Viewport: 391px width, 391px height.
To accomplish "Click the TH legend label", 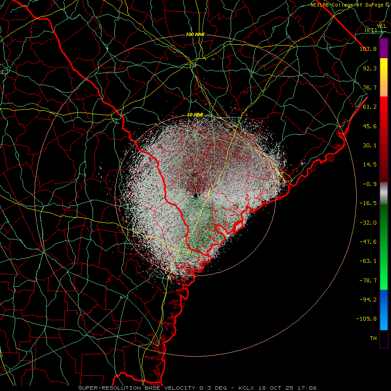I will tap(373, 338).
